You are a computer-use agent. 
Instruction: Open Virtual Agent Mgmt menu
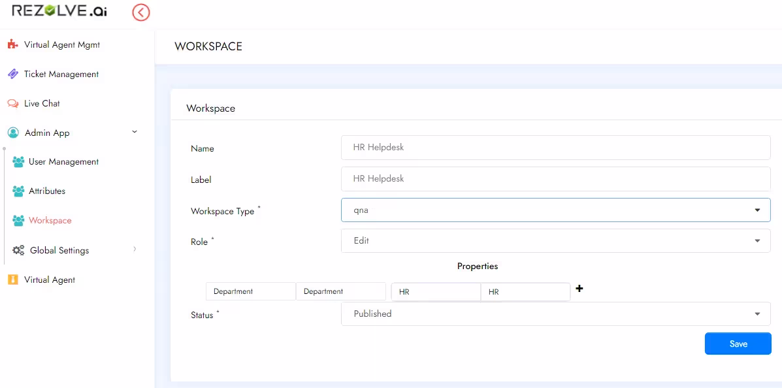(x=62, y=44)
